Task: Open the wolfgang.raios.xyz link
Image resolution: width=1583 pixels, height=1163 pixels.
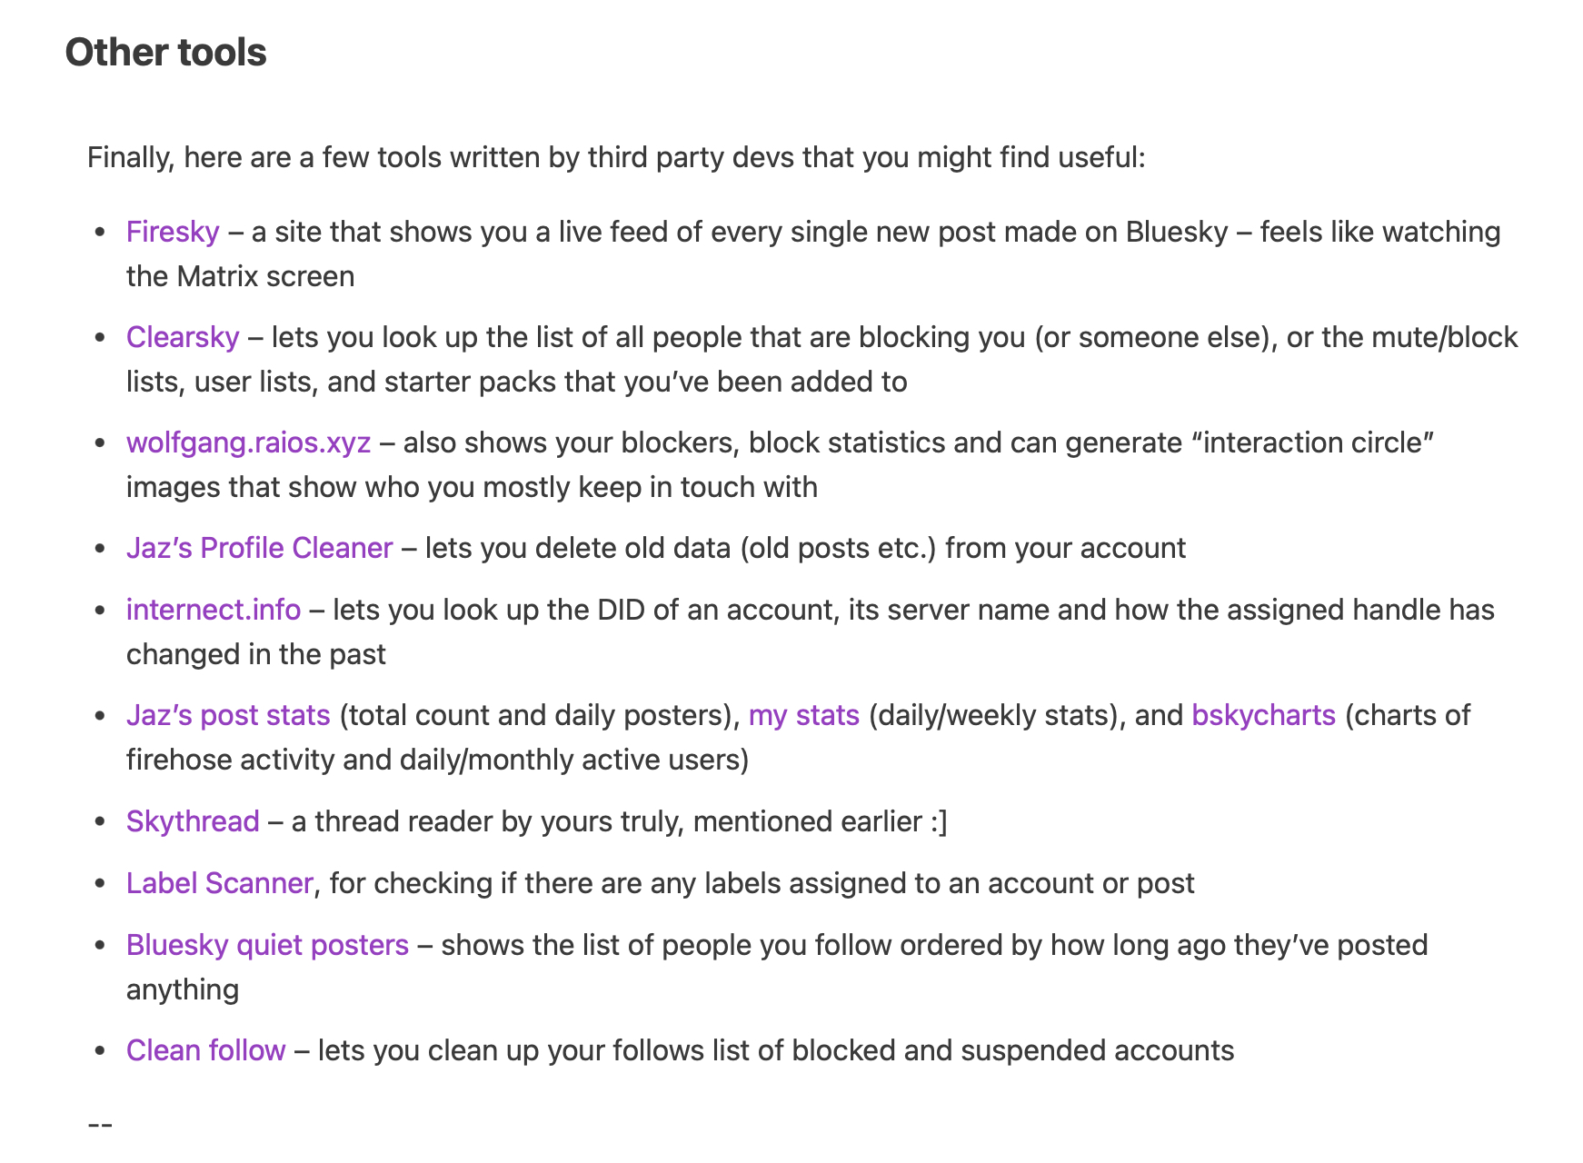Action: click(x=248, y=443)
